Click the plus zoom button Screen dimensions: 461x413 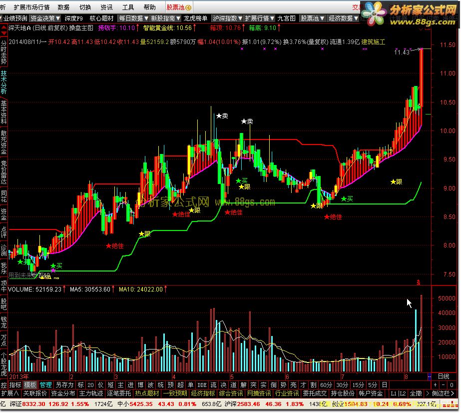[435, 385]
